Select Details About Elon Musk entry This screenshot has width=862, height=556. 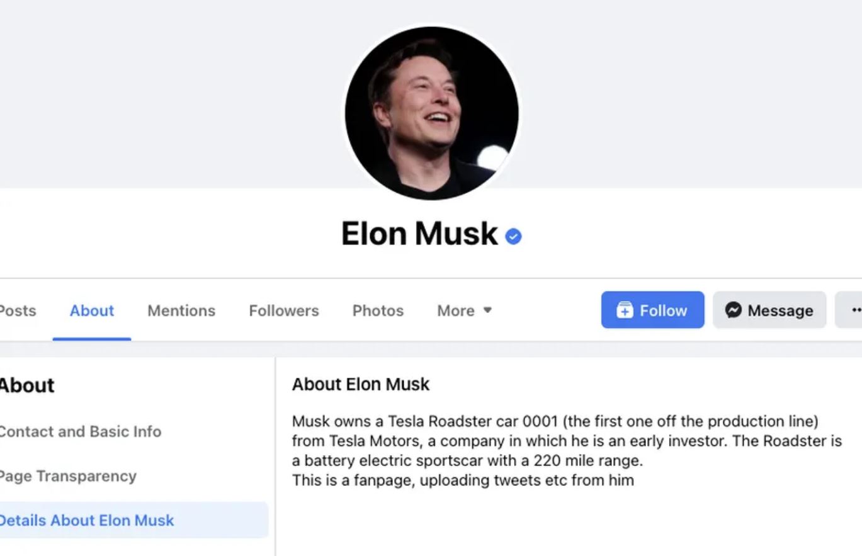86,521
